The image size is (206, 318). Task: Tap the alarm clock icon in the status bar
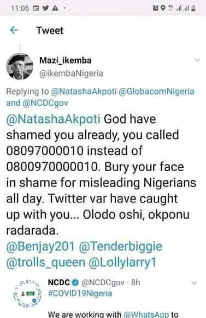click(156, 8)
